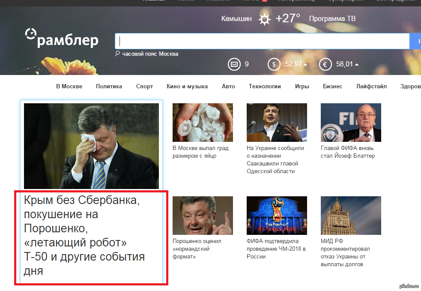Click the FIFA World Cup 2018 thumbnail
The width and height of the screenshot is (421, 291).
pos(277,216)
